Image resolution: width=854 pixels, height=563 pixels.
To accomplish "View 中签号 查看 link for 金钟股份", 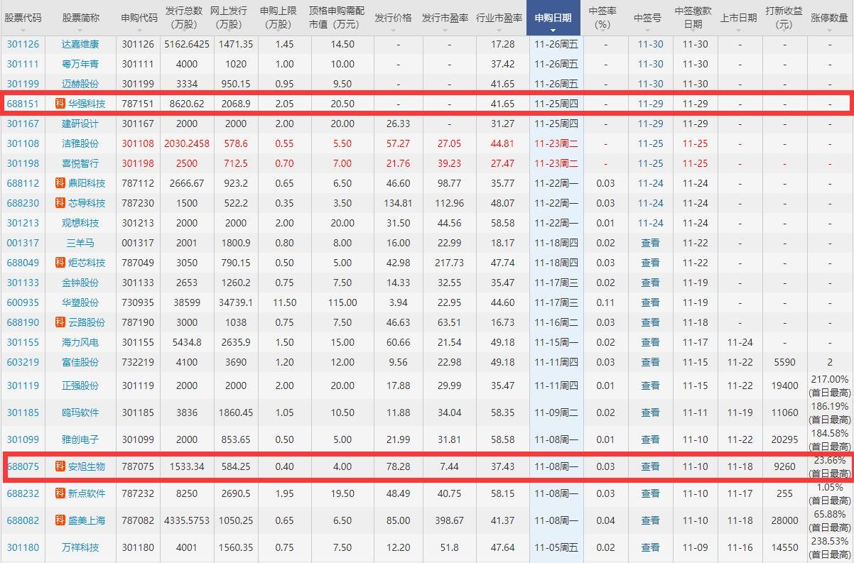I will [x=650, y=283].
